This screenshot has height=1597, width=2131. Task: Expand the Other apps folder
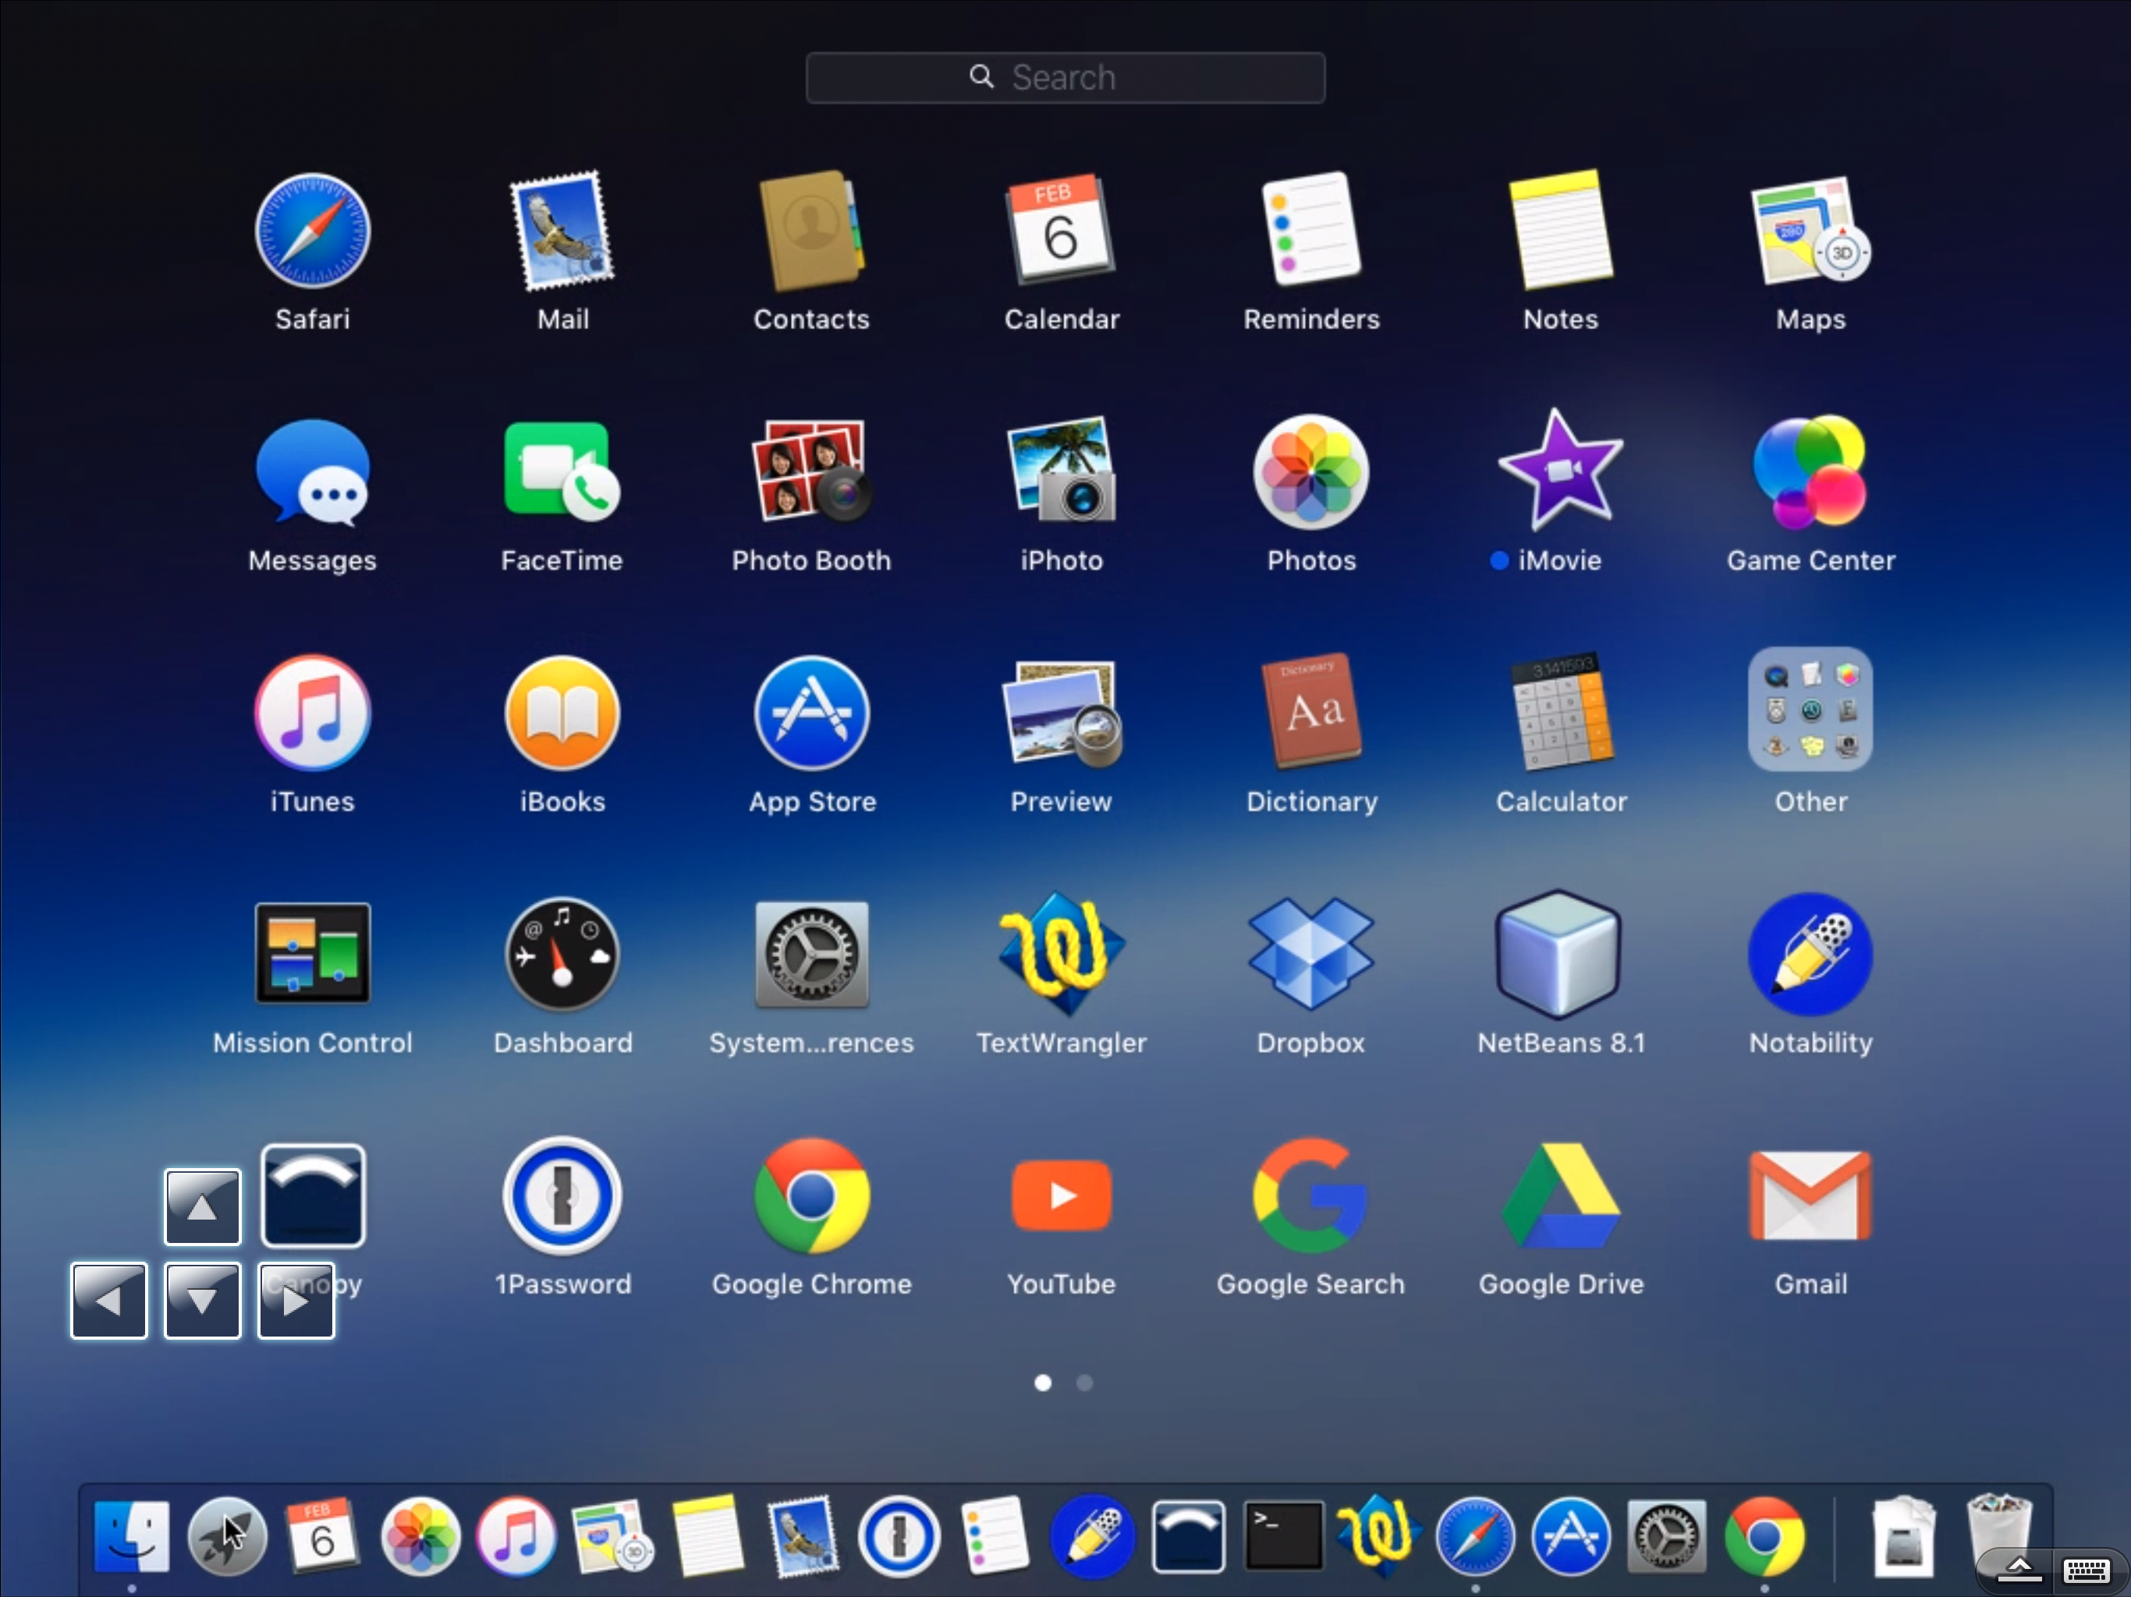pyautogui.click(x=1809, y=711)
